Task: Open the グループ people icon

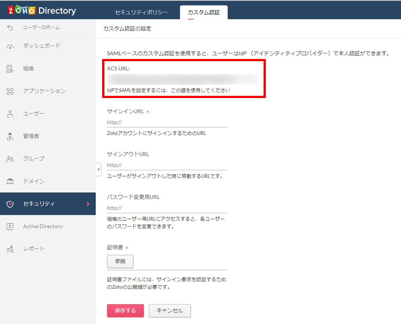Action: [10, 159]
